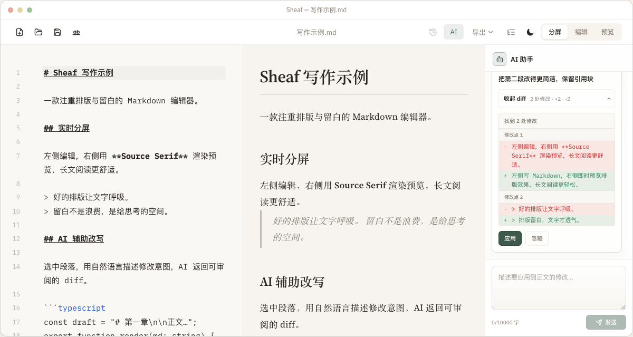633x337 pixels.
Task: Click the 发送 send button
Action: click(x=606, y=322)
